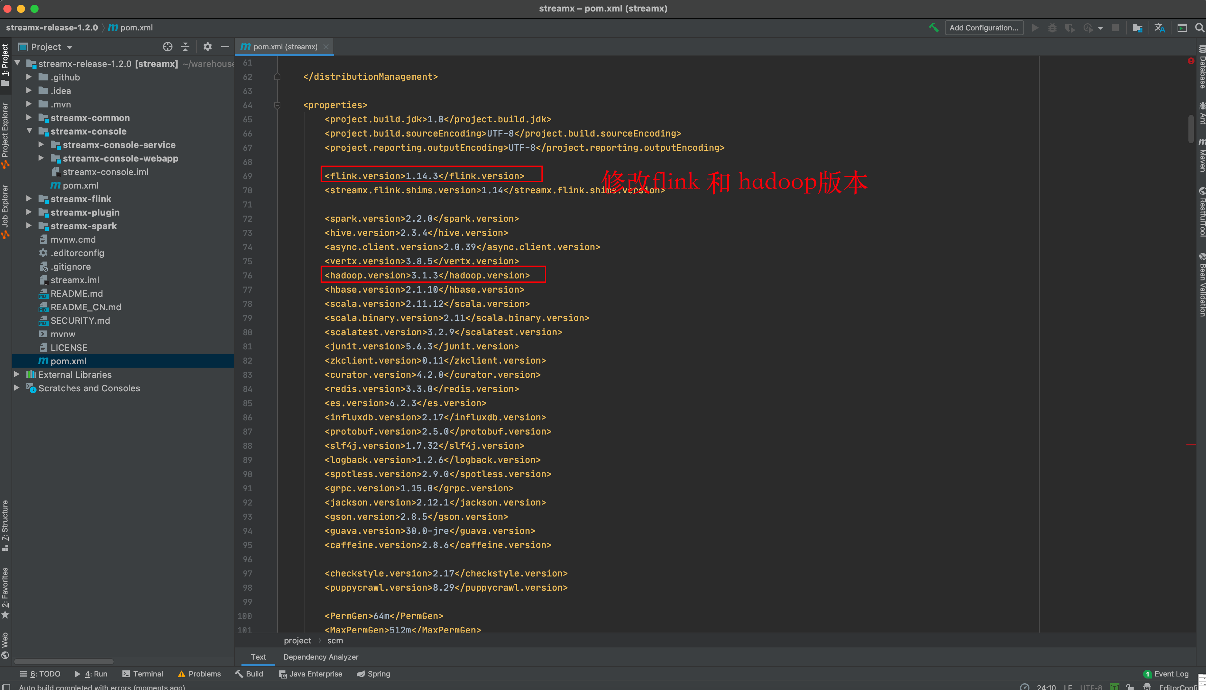Open Project panel settings gear

click(207, 46)
